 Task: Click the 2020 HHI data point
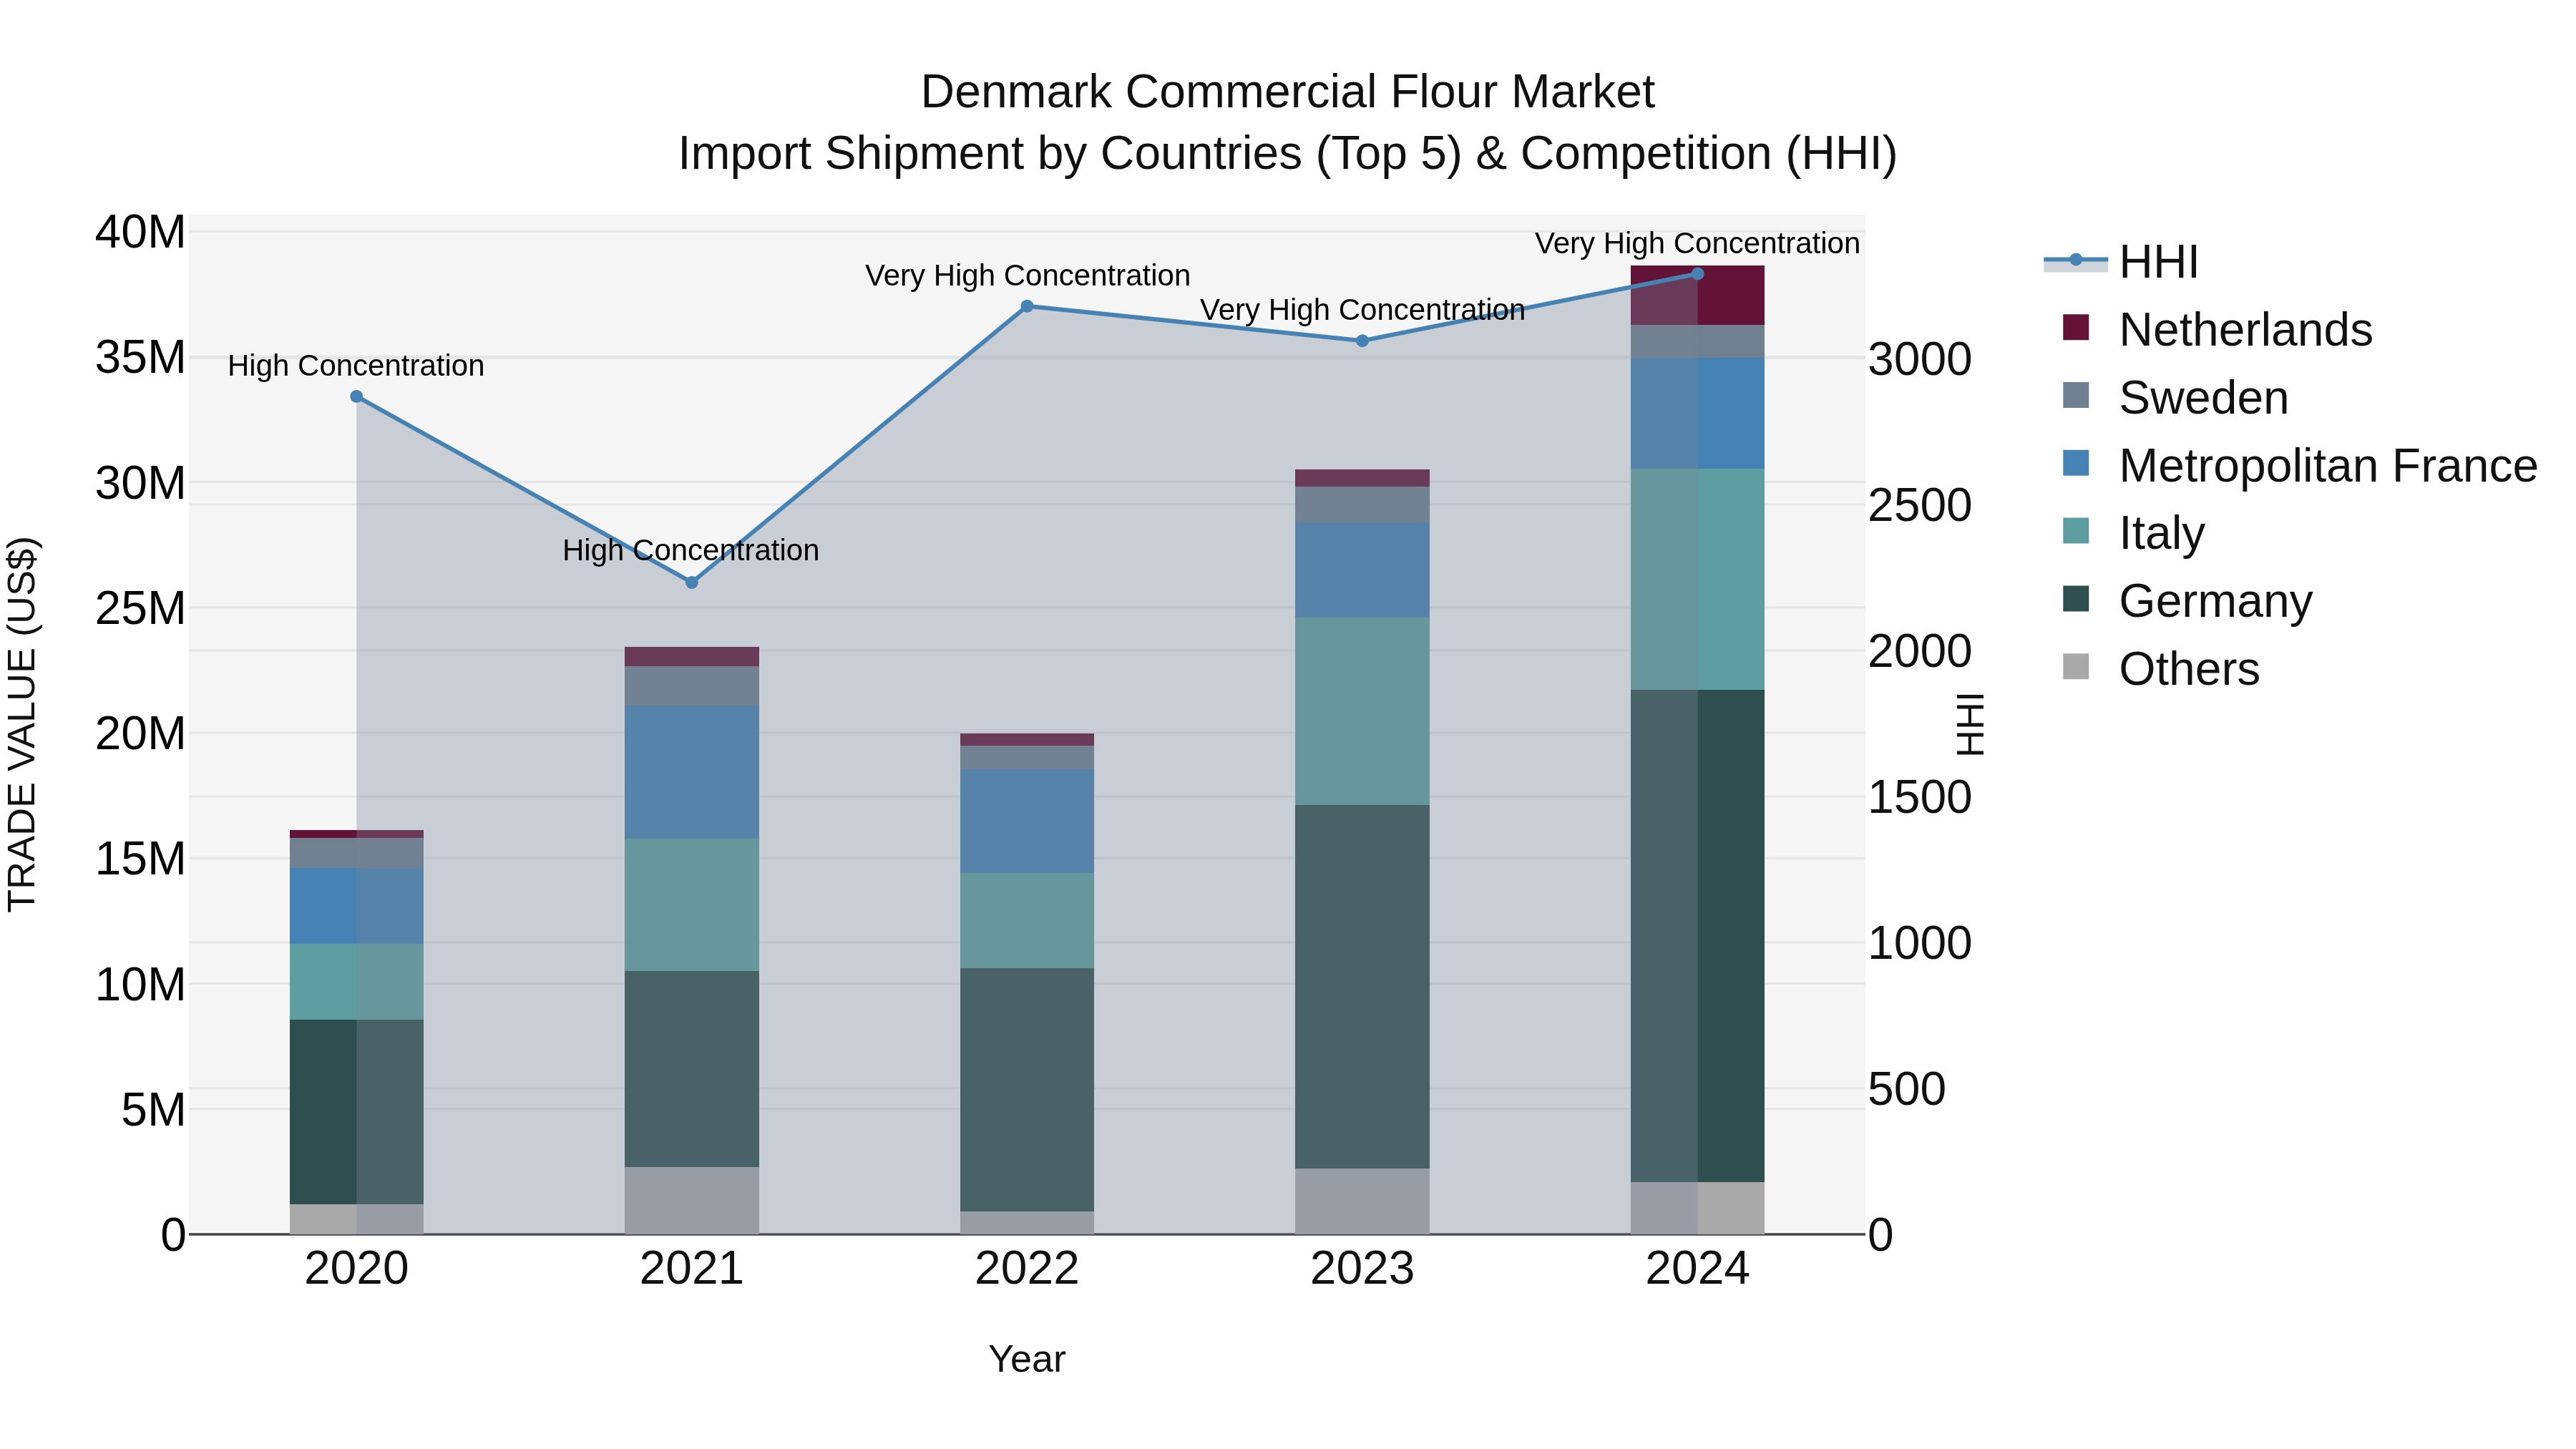pos(356,397)
